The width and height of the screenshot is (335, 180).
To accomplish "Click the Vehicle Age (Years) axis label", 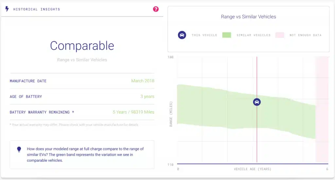I will [253, 169].
